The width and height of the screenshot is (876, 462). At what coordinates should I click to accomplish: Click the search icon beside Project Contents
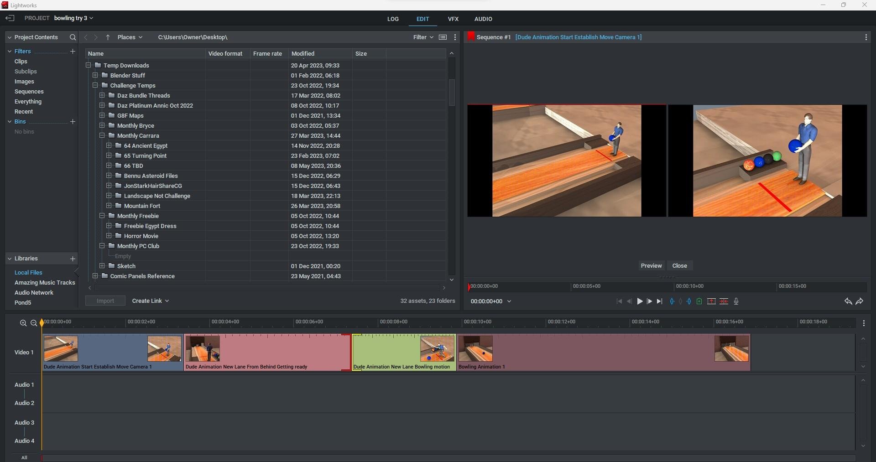coord(73,37)
